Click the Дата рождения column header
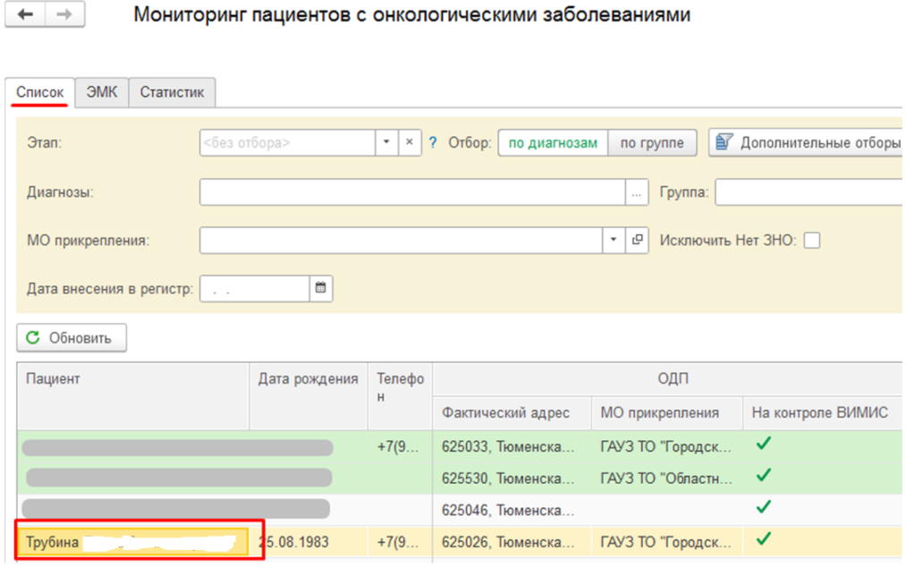Viewport: 906px width, 576px height. [x=308, y=378]
